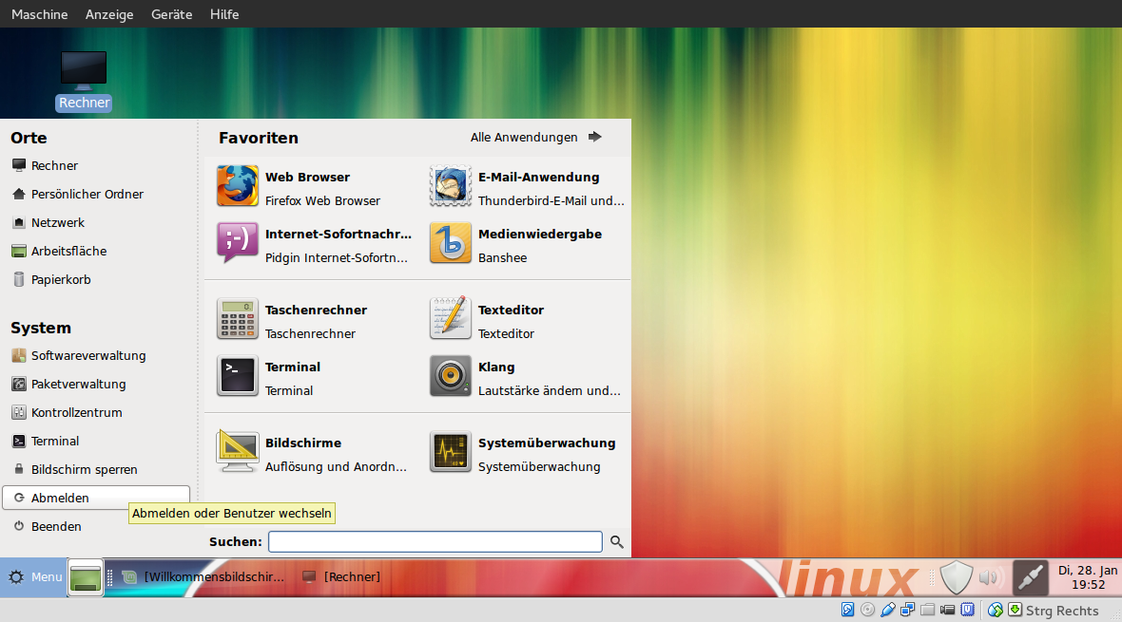Open Bildschirme display settings icon
This screenshot has height=622, width=1122.
(x=238, y=452)
